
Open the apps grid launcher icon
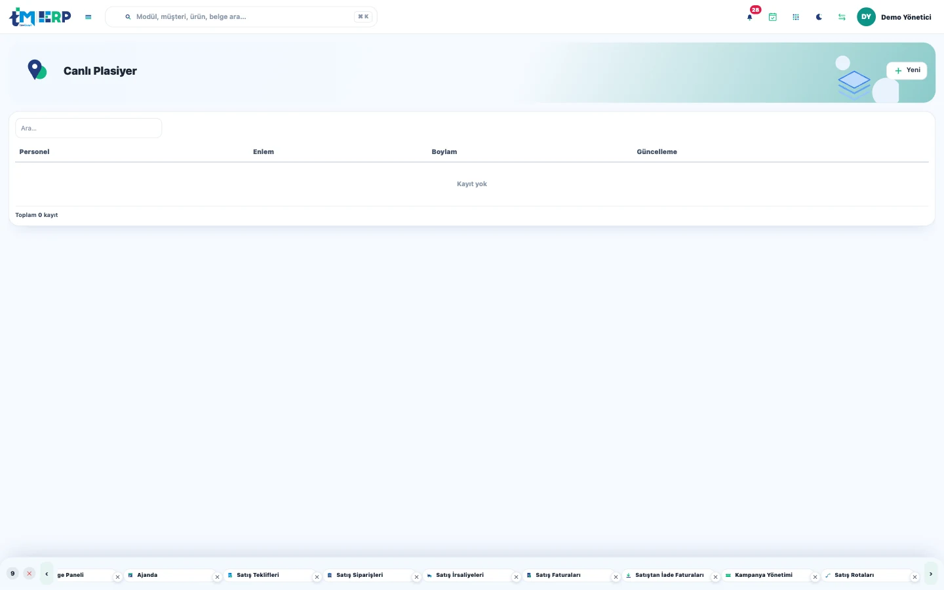click(796, 17)
